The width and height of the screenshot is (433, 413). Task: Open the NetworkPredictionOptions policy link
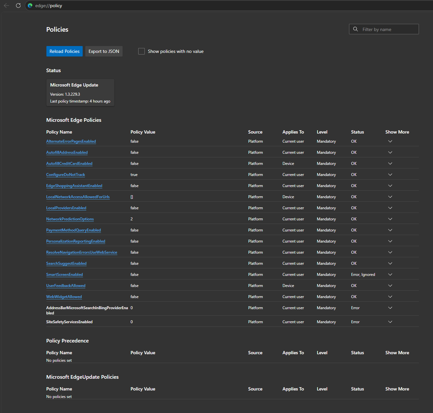[x=70, y=219]
